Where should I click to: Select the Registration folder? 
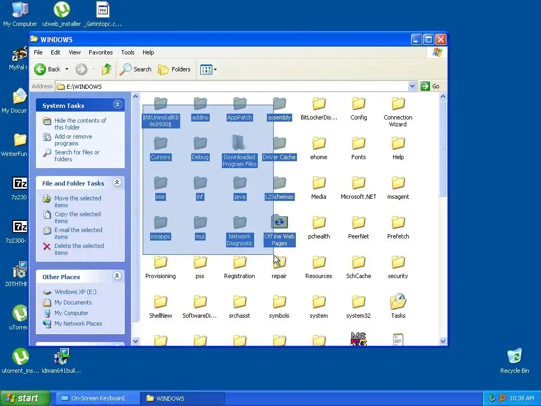239,268
